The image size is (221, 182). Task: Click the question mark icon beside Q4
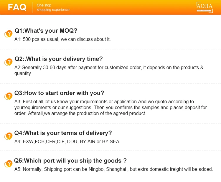(8, 136)
